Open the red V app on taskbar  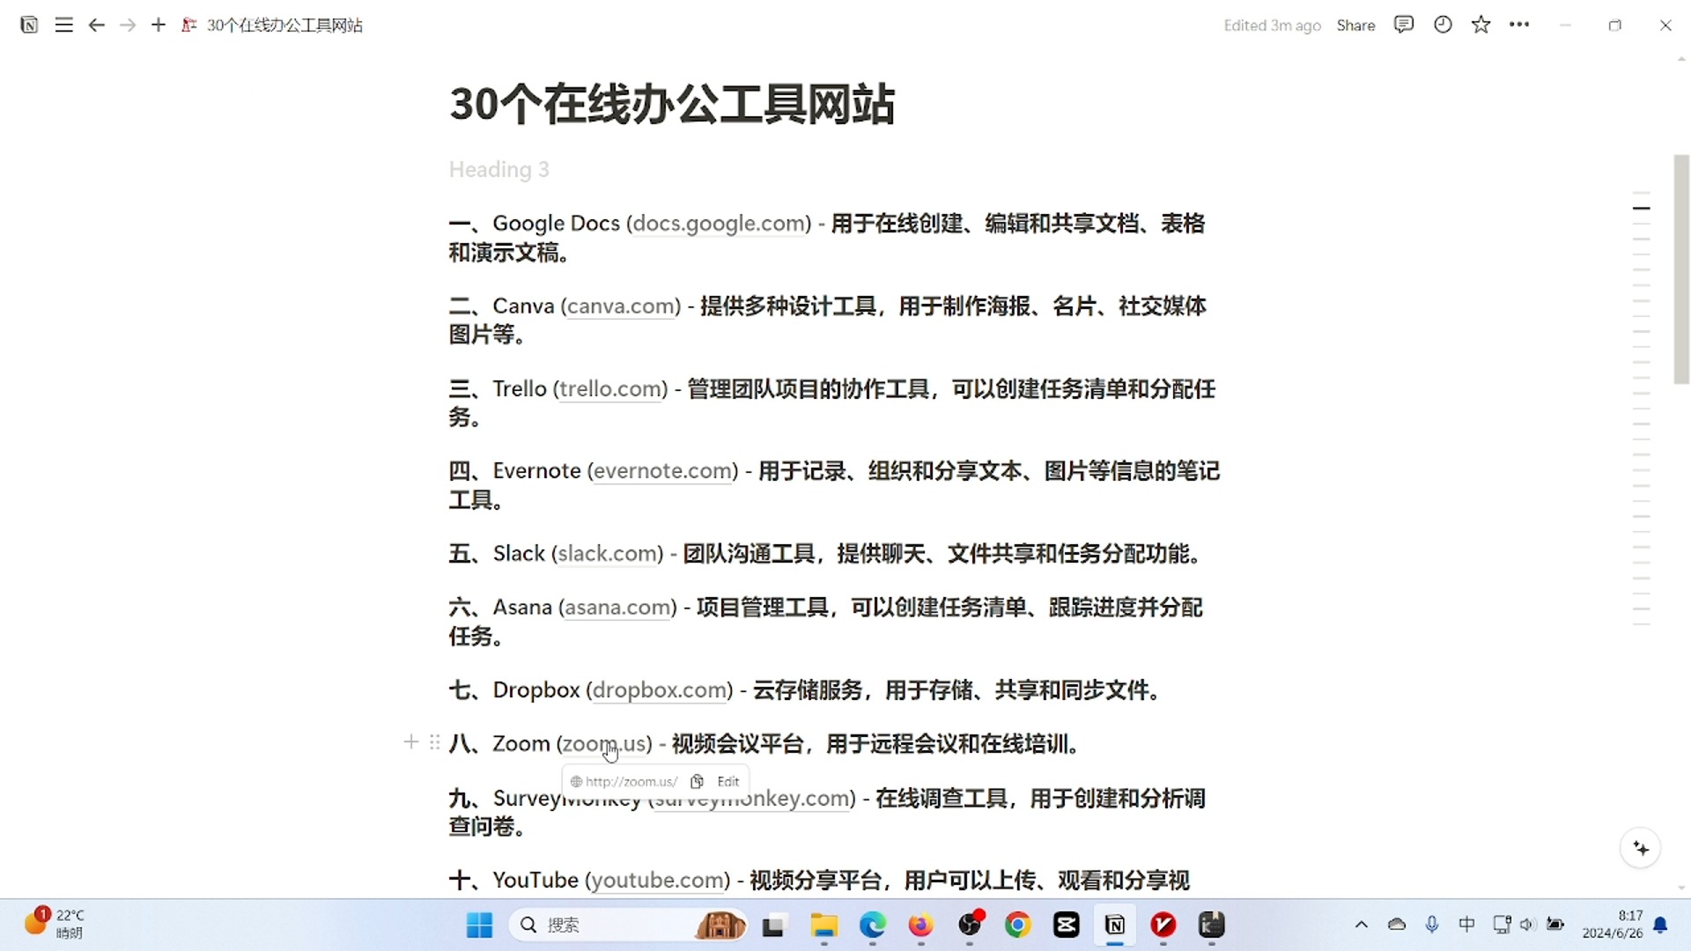pyautogui.click(x=1163, y=925)
